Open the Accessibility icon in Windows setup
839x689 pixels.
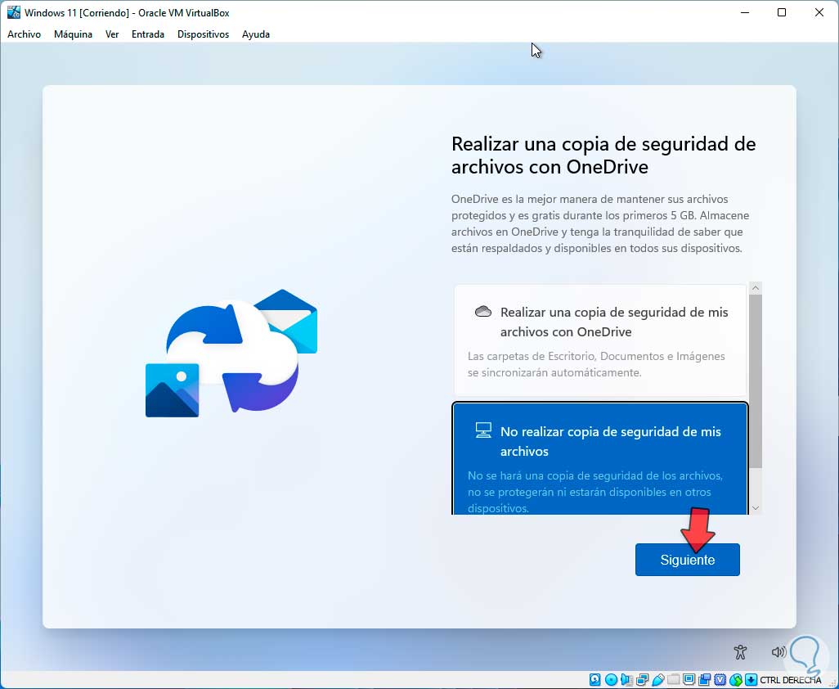[741, 651]
